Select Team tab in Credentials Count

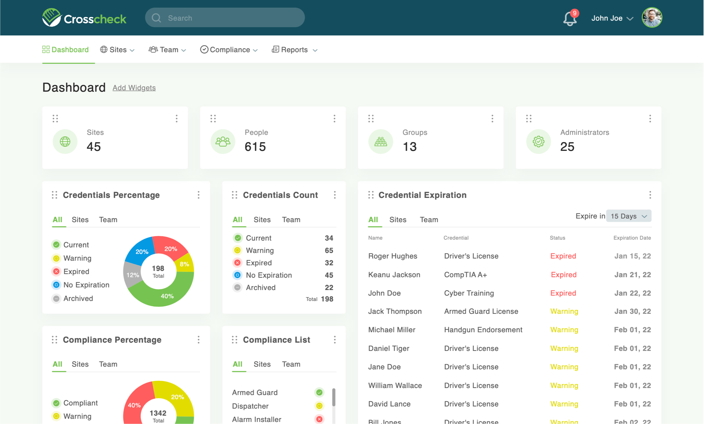pyautogui.click(x=291, y=219)
